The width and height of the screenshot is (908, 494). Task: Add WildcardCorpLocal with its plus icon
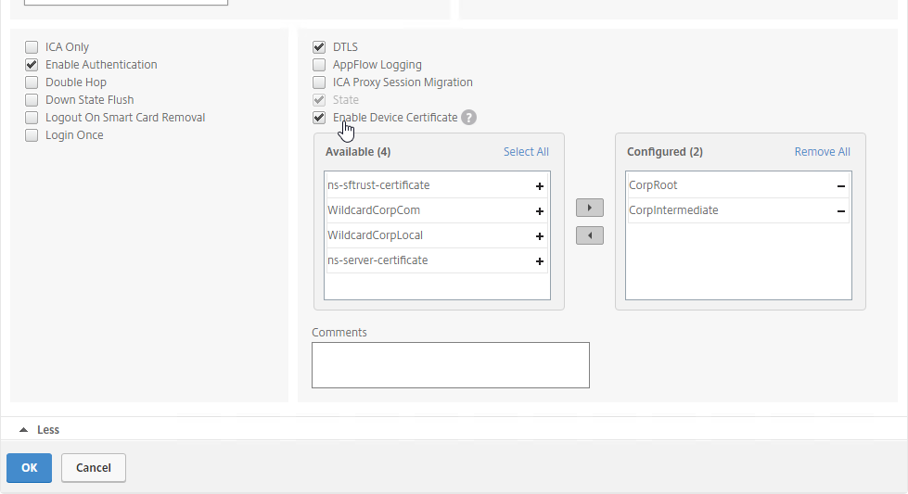(539, 236)
